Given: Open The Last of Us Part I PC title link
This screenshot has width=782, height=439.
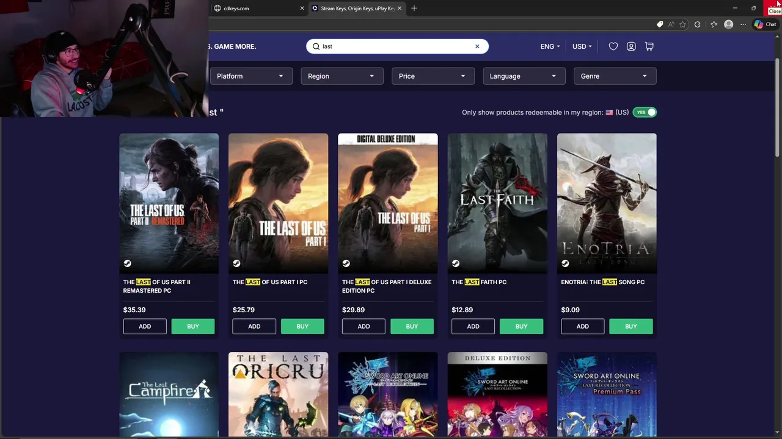Looking at the screenshot, I should (x=270, y=282).
